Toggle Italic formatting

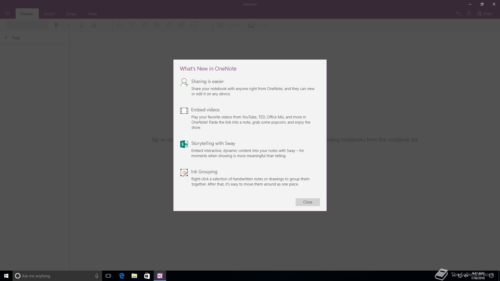coord(69,25)
